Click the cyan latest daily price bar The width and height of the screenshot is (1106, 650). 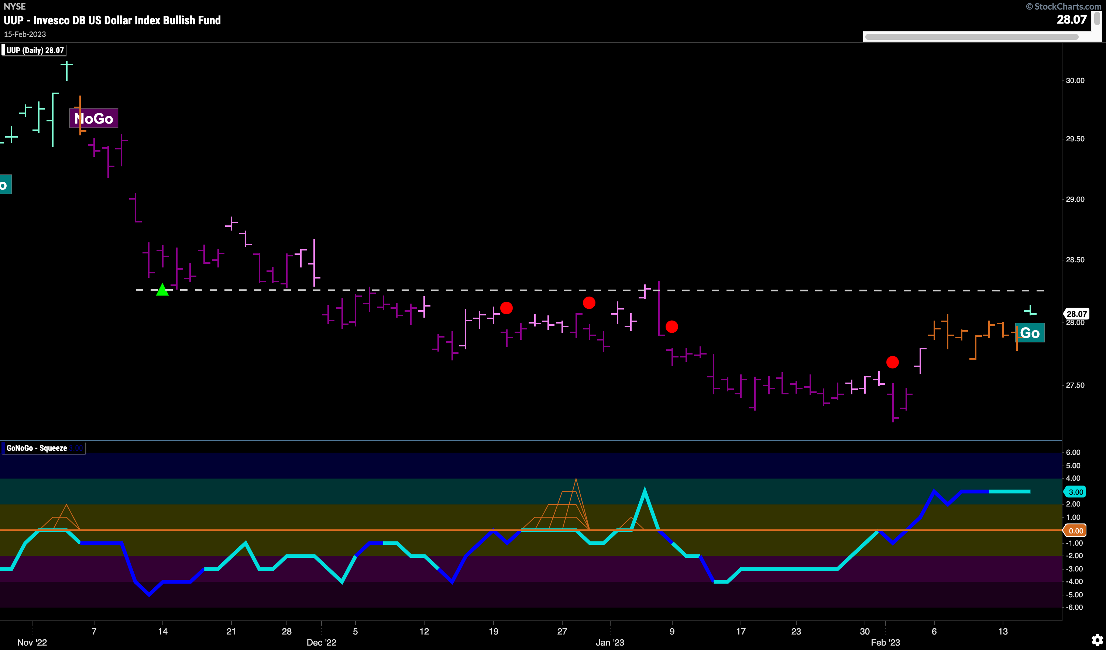pyautogui.click(x=1030, y=310)
